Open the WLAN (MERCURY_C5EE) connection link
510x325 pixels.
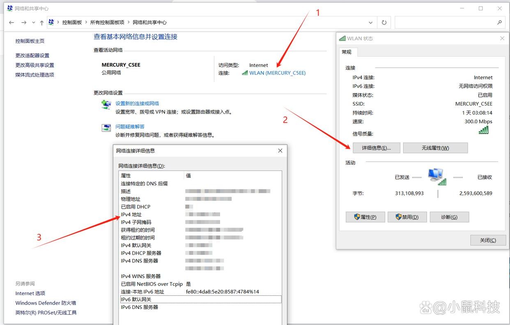(277, 73)
